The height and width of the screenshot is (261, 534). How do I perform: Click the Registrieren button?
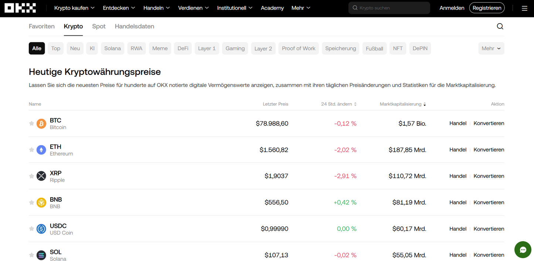tap(487, 7)
